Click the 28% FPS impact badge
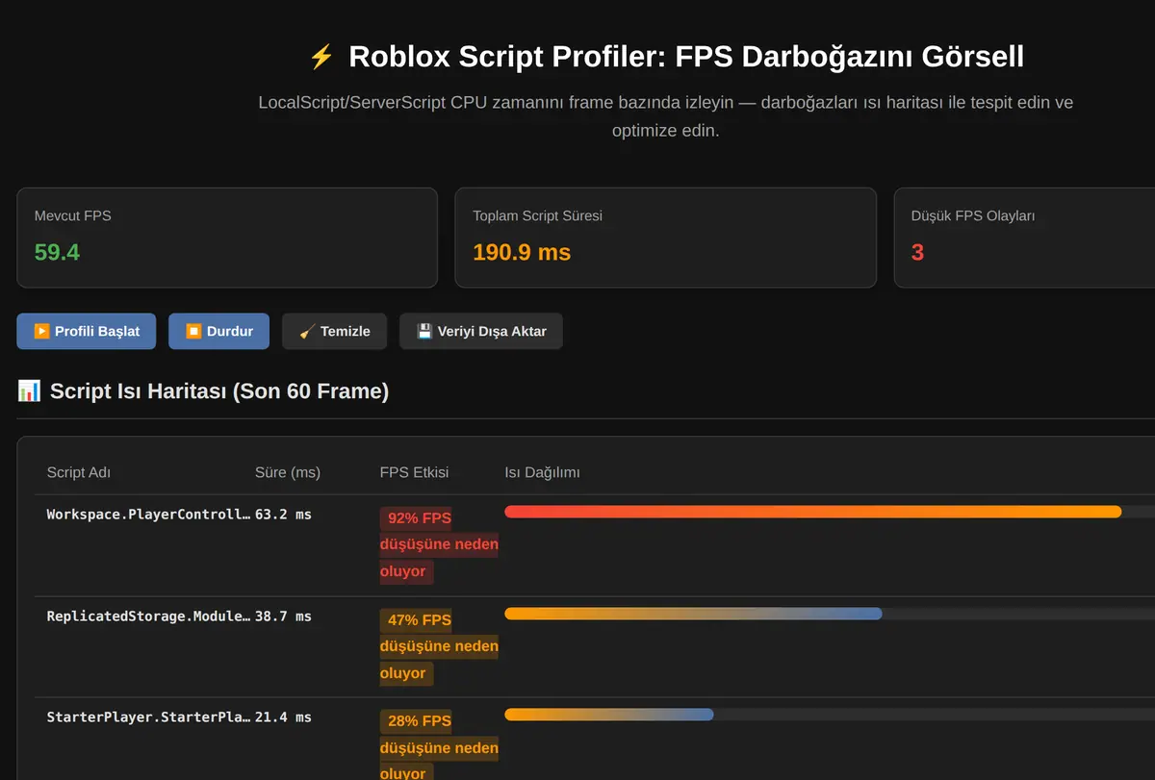The width and height of the screenshot is (1155, 780). click(x=439, y=746)
